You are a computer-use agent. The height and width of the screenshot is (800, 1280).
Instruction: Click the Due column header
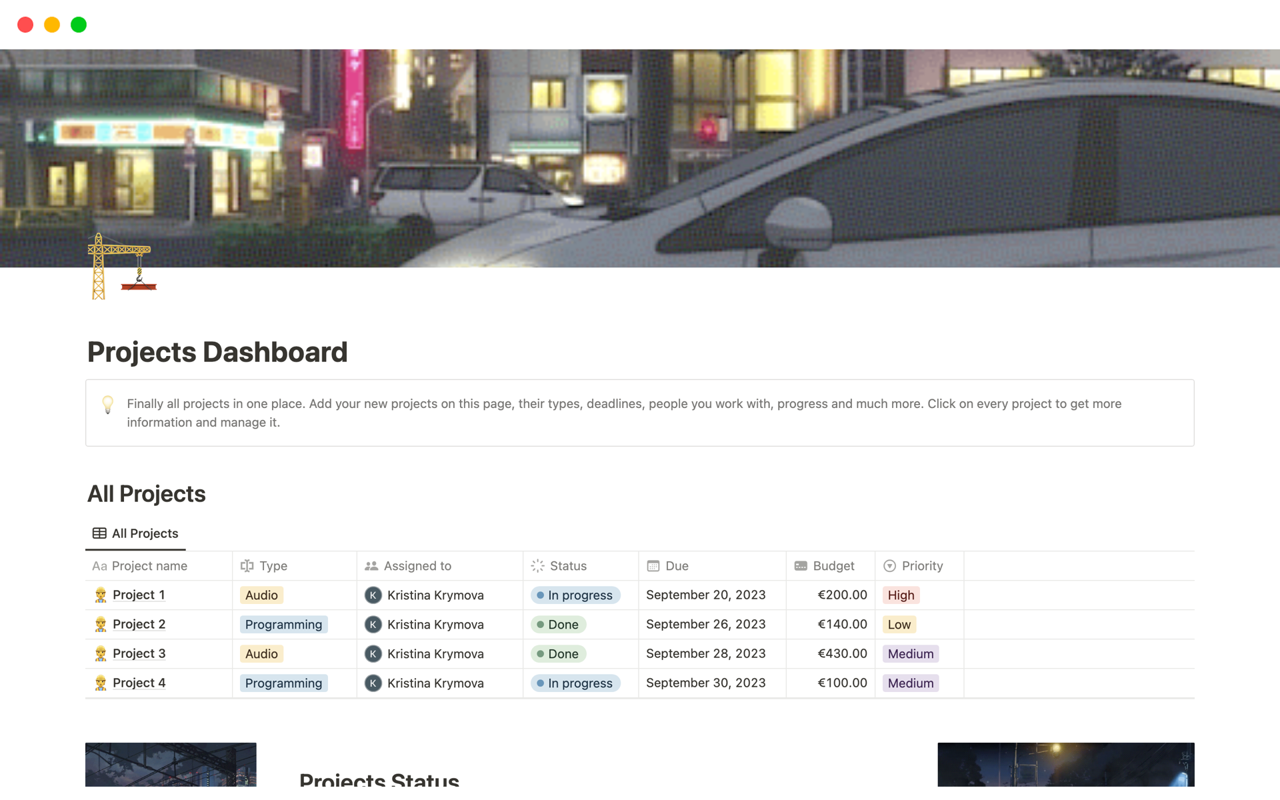(x=676, y=566)
